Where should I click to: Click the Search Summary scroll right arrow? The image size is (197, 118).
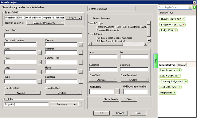[145, 44]
